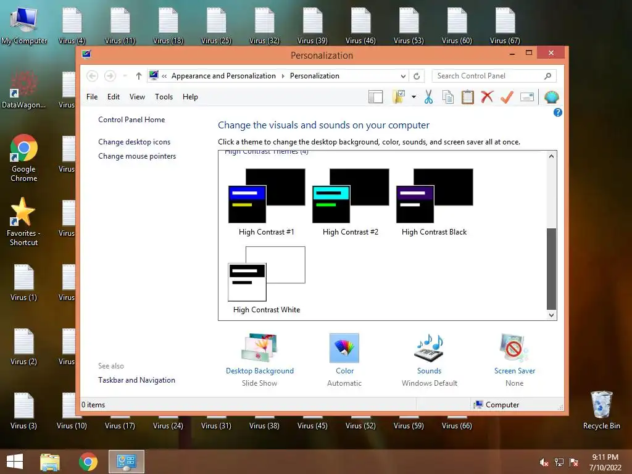Open Control Panel Home link
Image resolution: width=632 pixels, height=474 pixels.
point(131,120)
